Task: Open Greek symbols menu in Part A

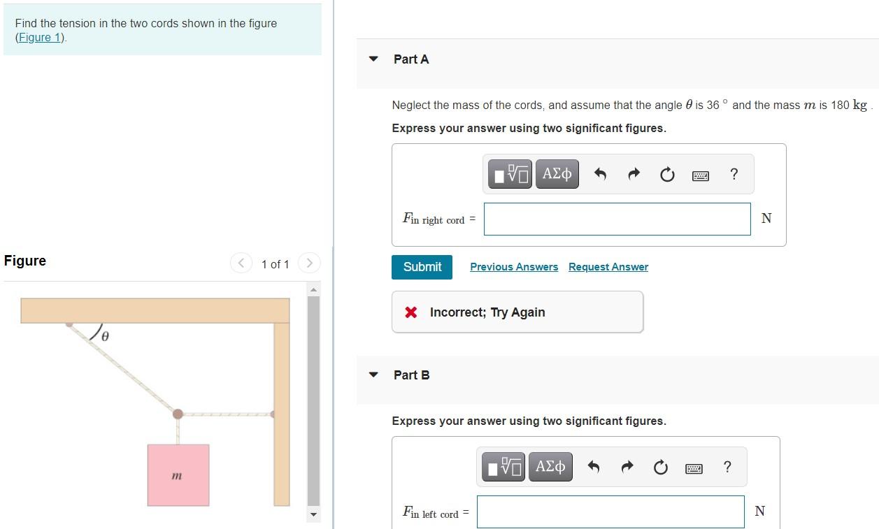Action: [557, 174]
